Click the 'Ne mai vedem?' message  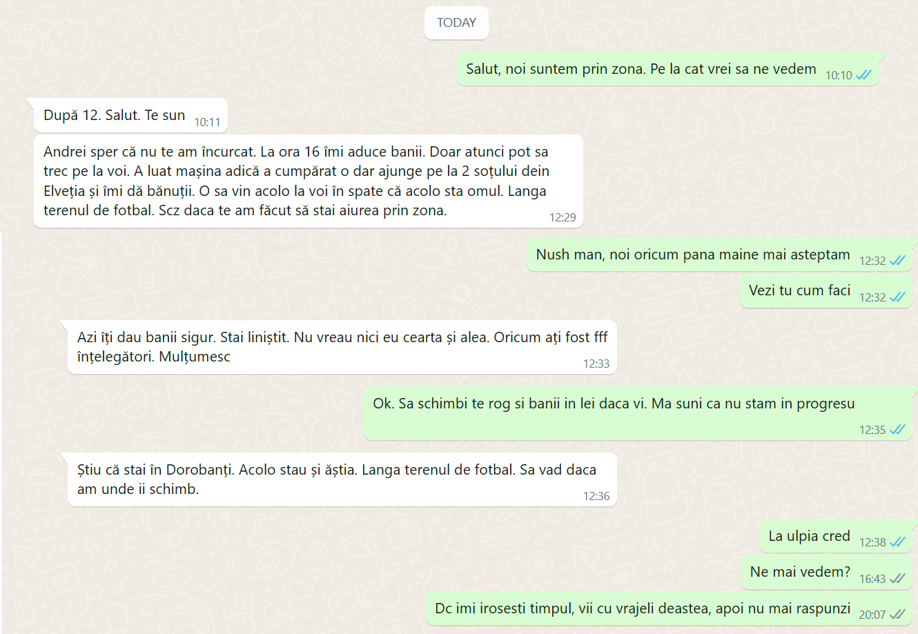827,573
